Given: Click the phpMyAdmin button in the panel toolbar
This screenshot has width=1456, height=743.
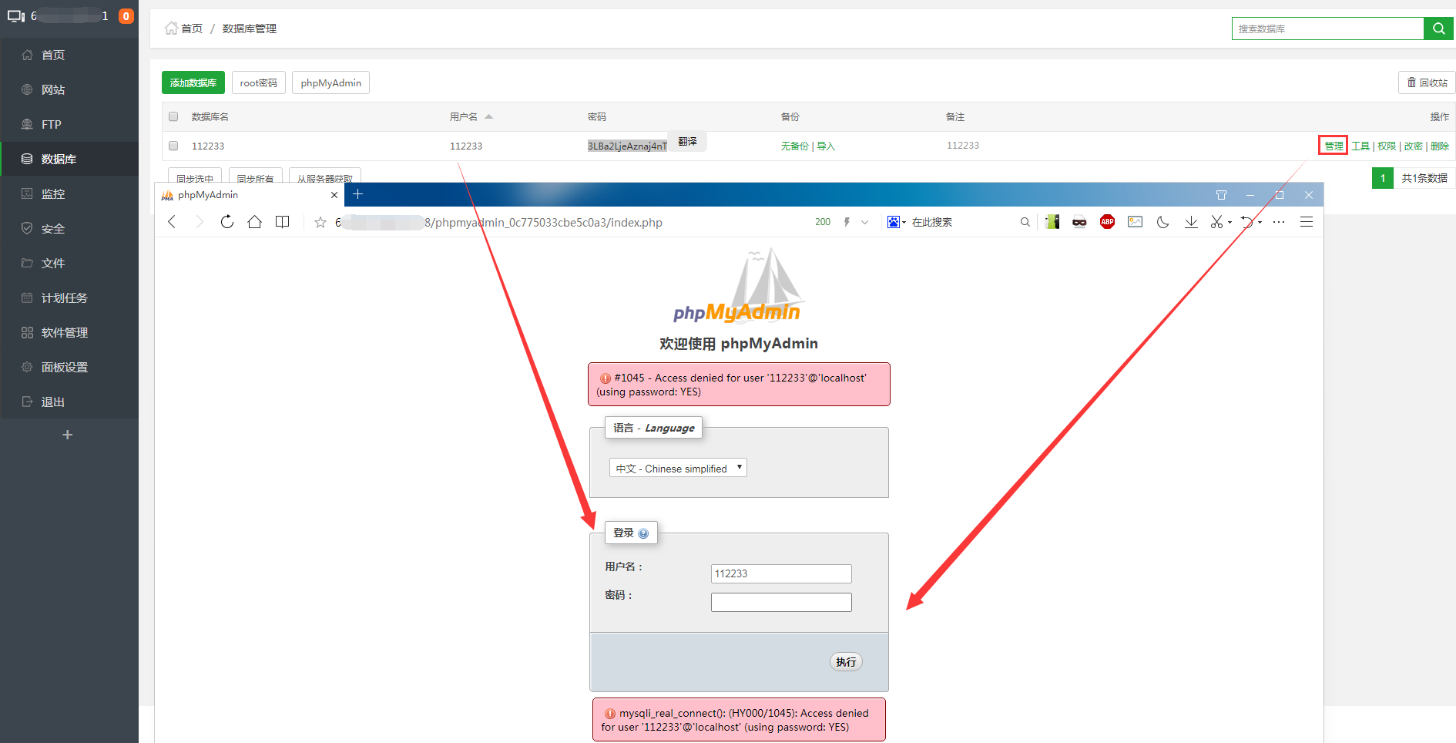Looking at the screenshot, I should coord(331,82).
